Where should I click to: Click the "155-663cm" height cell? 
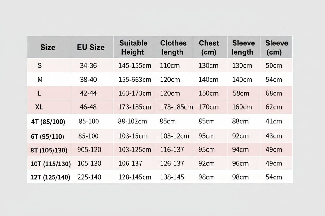(x=135, y=80)
